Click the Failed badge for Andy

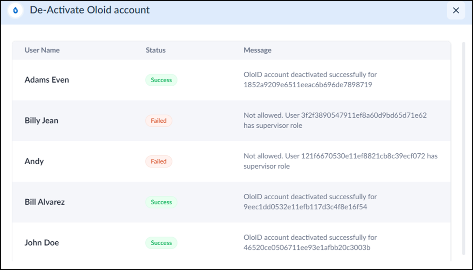coord(159,161)
